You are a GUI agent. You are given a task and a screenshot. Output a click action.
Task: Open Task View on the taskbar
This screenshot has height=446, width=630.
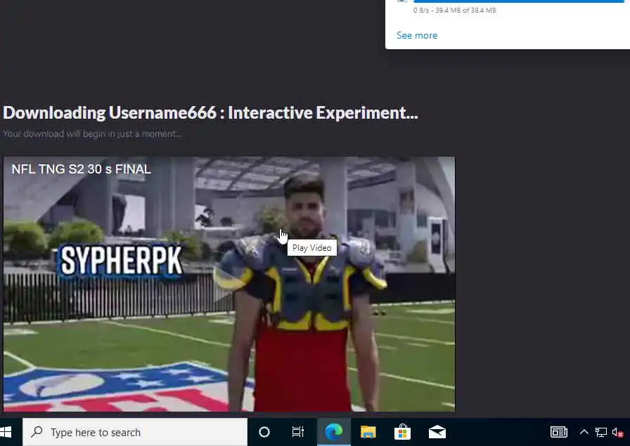pos(297,433)
